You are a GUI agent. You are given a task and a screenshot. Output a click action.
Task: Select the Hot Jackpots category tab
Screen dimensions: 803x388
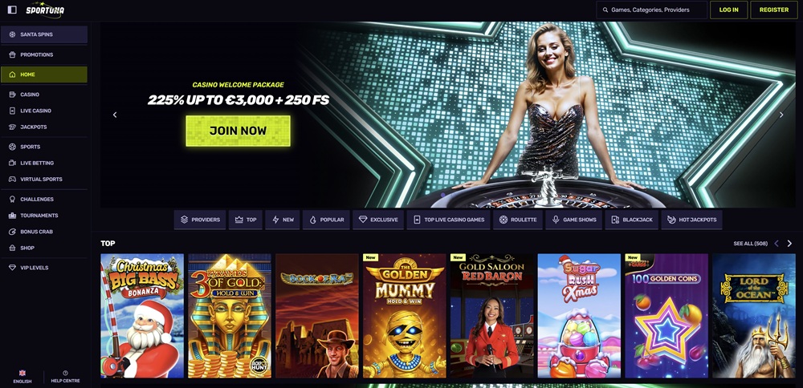tap(691, 220)
